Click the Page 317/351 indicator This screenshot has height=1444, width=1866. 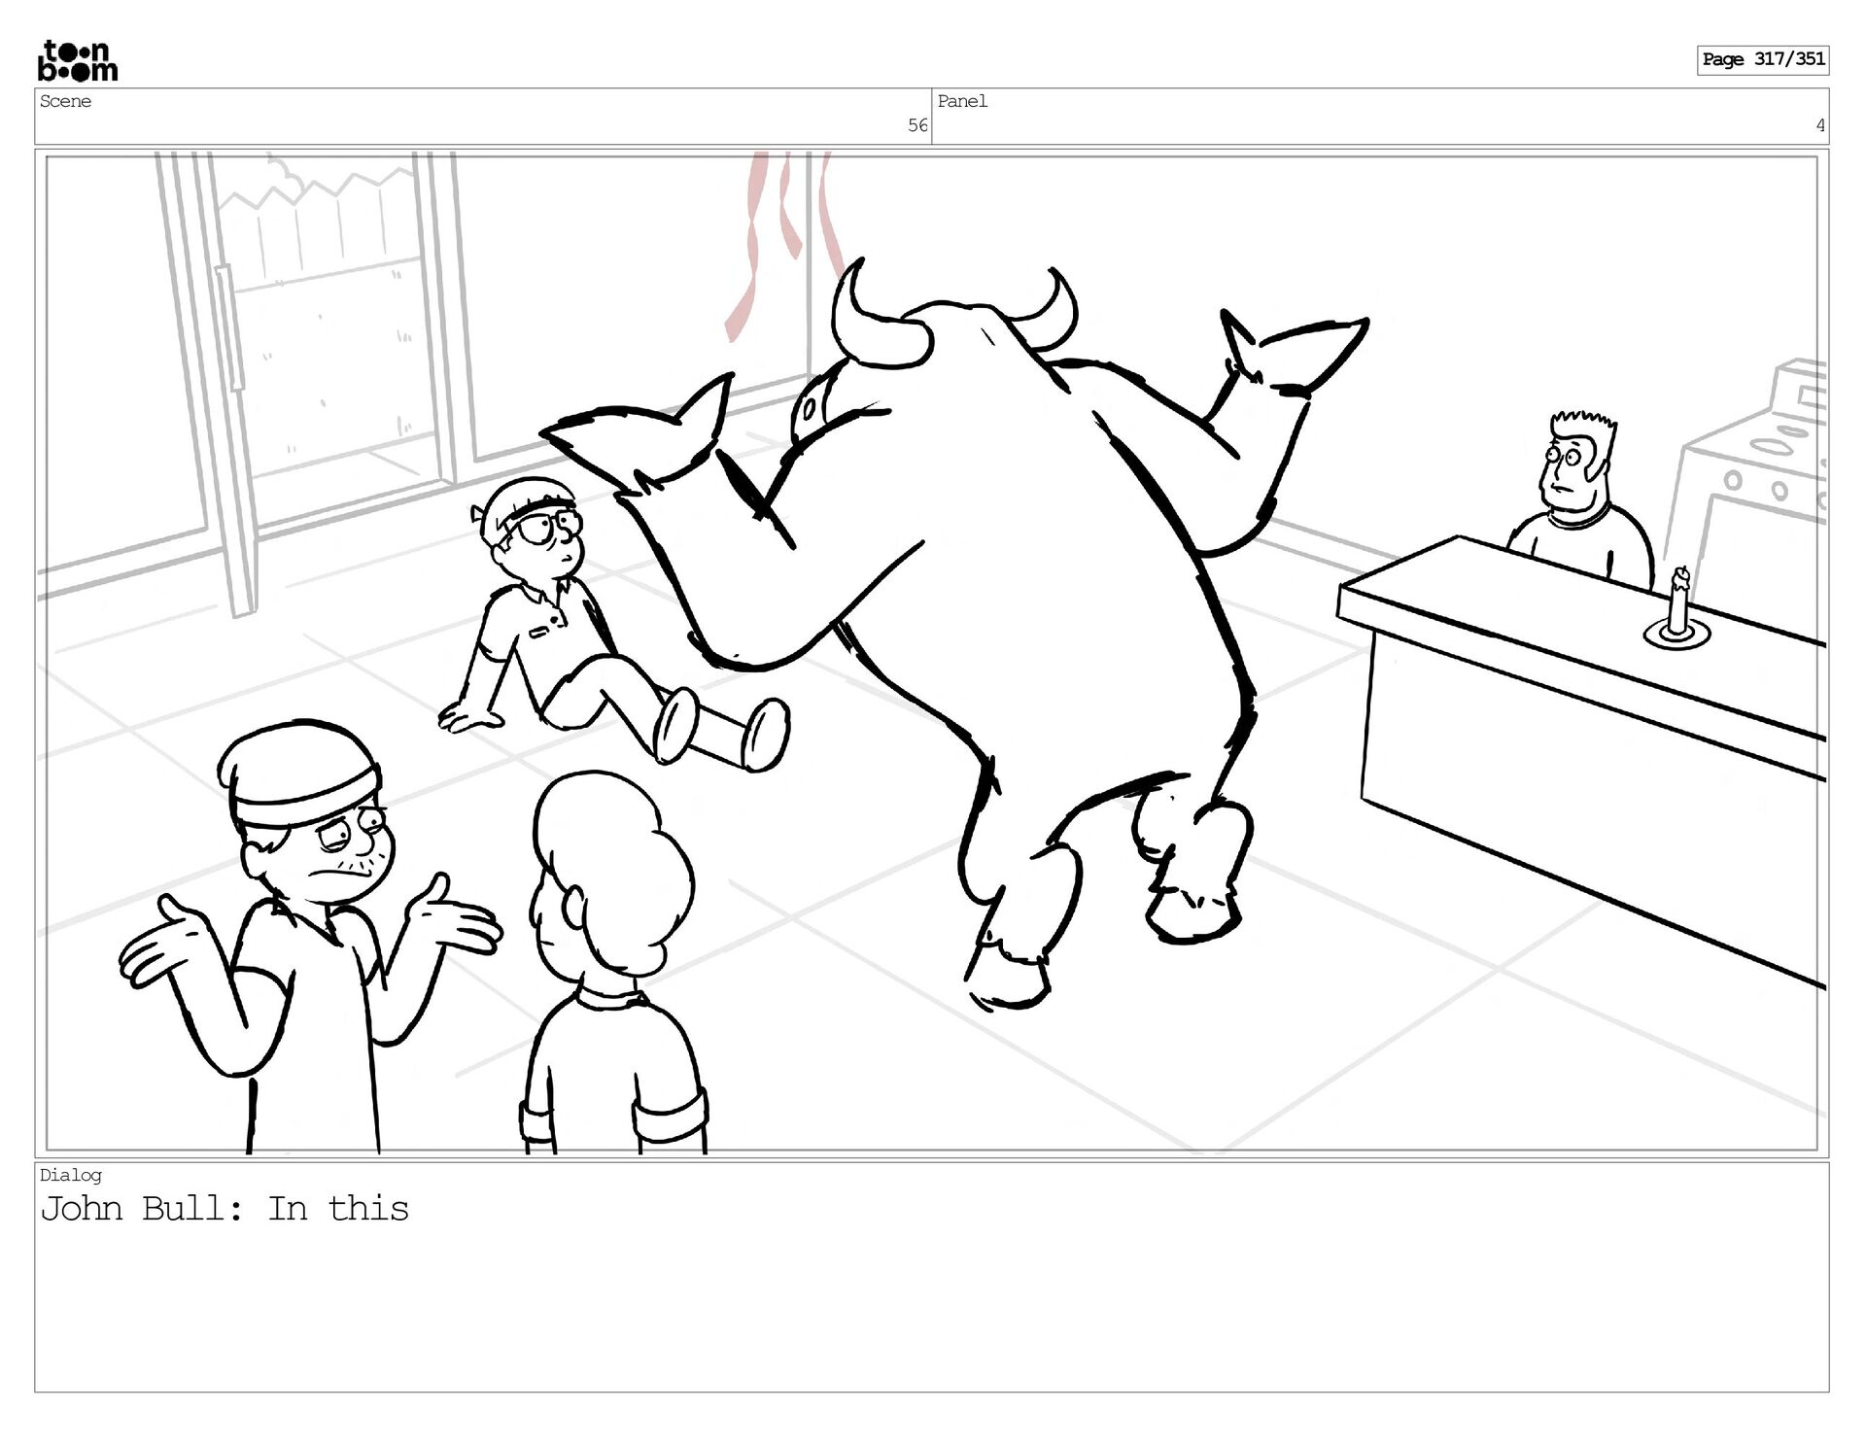point(1763,59)
